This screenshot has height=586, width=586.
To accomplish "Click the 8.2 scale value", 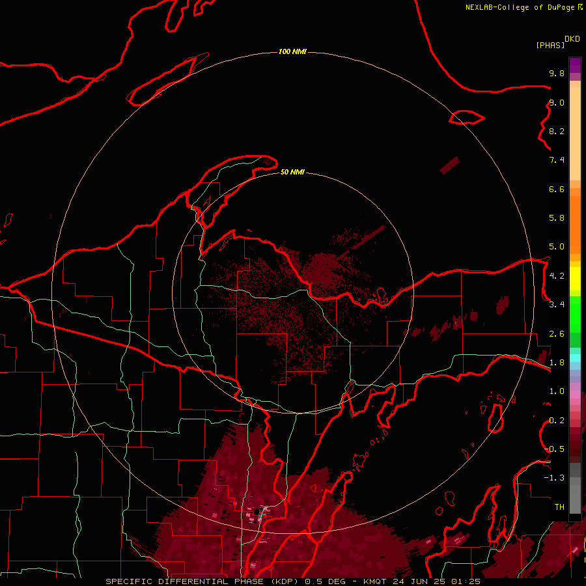I will tap(557, 131).
